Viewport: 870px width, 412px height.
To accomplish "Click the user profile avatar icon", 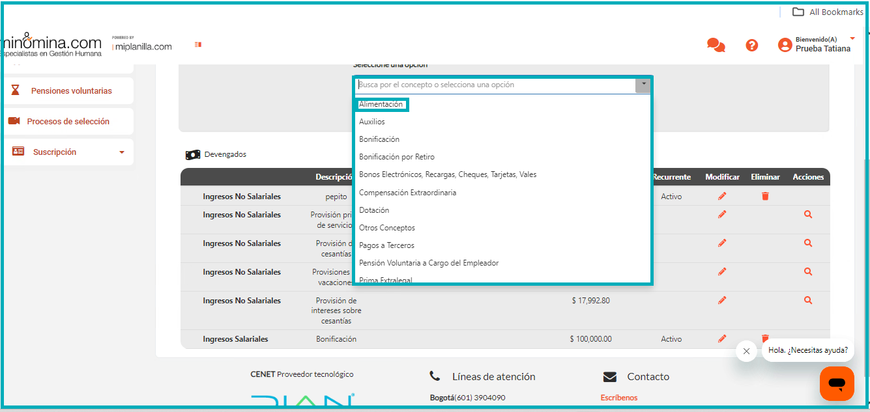I will tap(785, 45).
